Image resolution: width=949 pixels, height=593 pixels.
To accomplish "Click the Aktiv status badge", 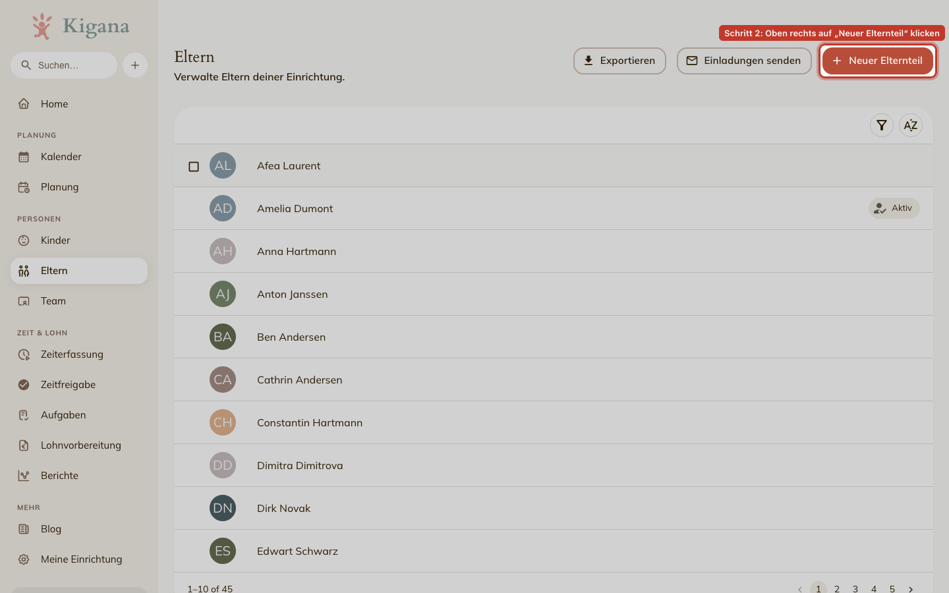I will [x=894, y=208].
